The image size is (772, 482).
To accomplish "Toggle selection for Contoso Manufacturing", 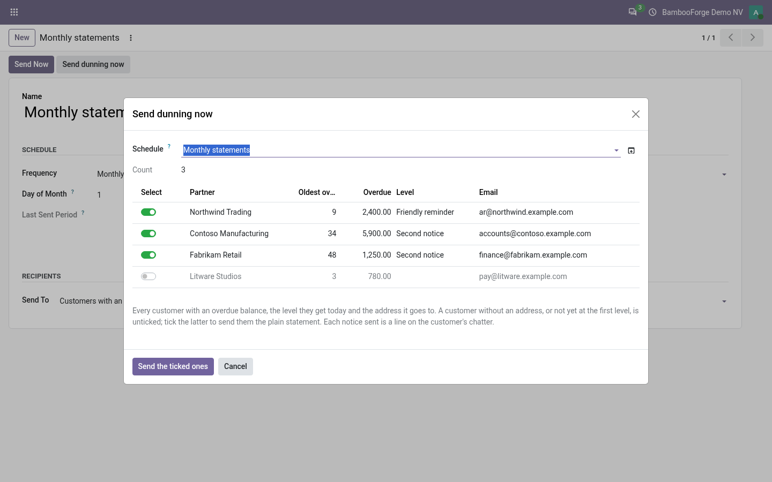I will coord(149,234).
